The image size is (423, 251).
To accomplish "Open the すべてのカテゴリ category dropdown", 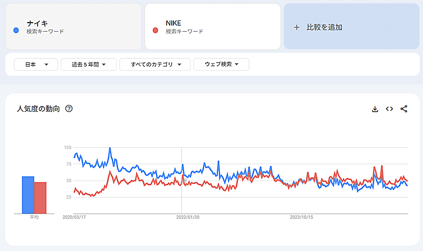I will click(154, 64).
